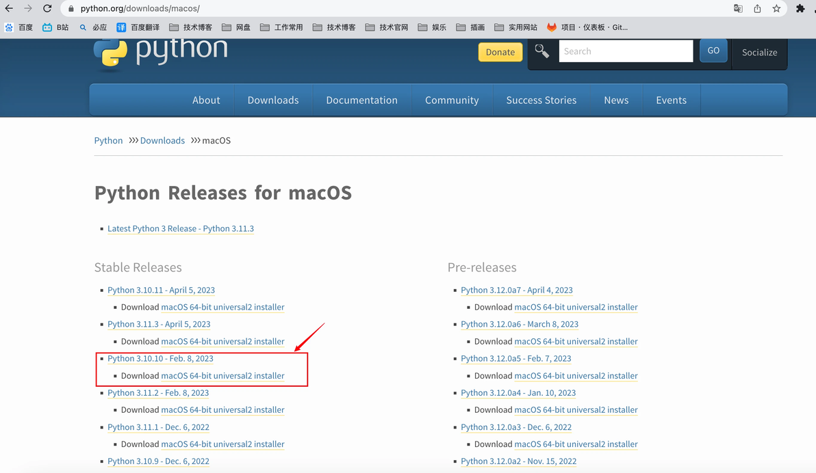Image resolution: width=816 pixels, height=473 pixels.
Task: Go back with the browser back arrow
Action: (9, 8)
